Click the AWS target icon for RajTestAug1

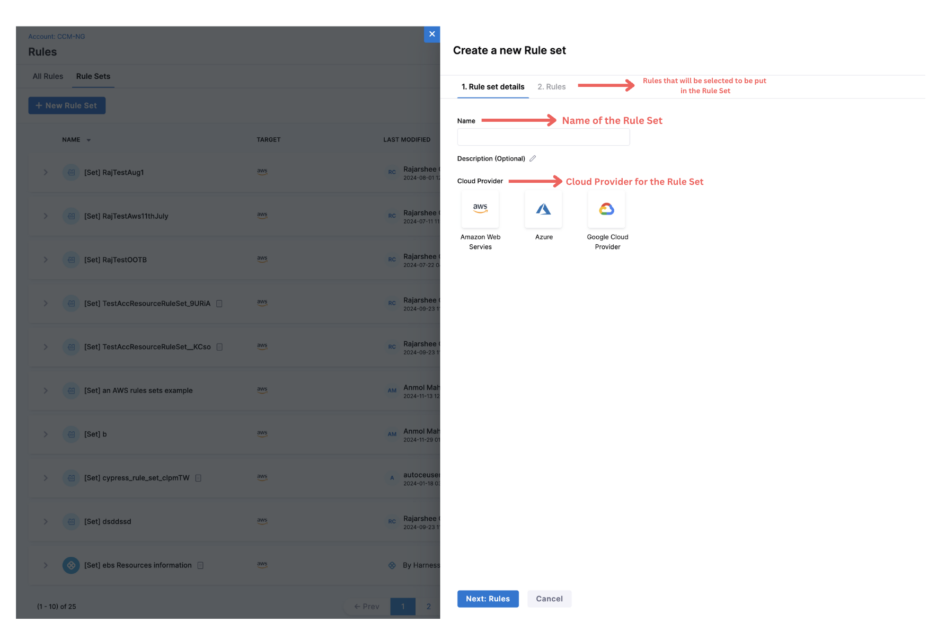[x=262, y=172]
